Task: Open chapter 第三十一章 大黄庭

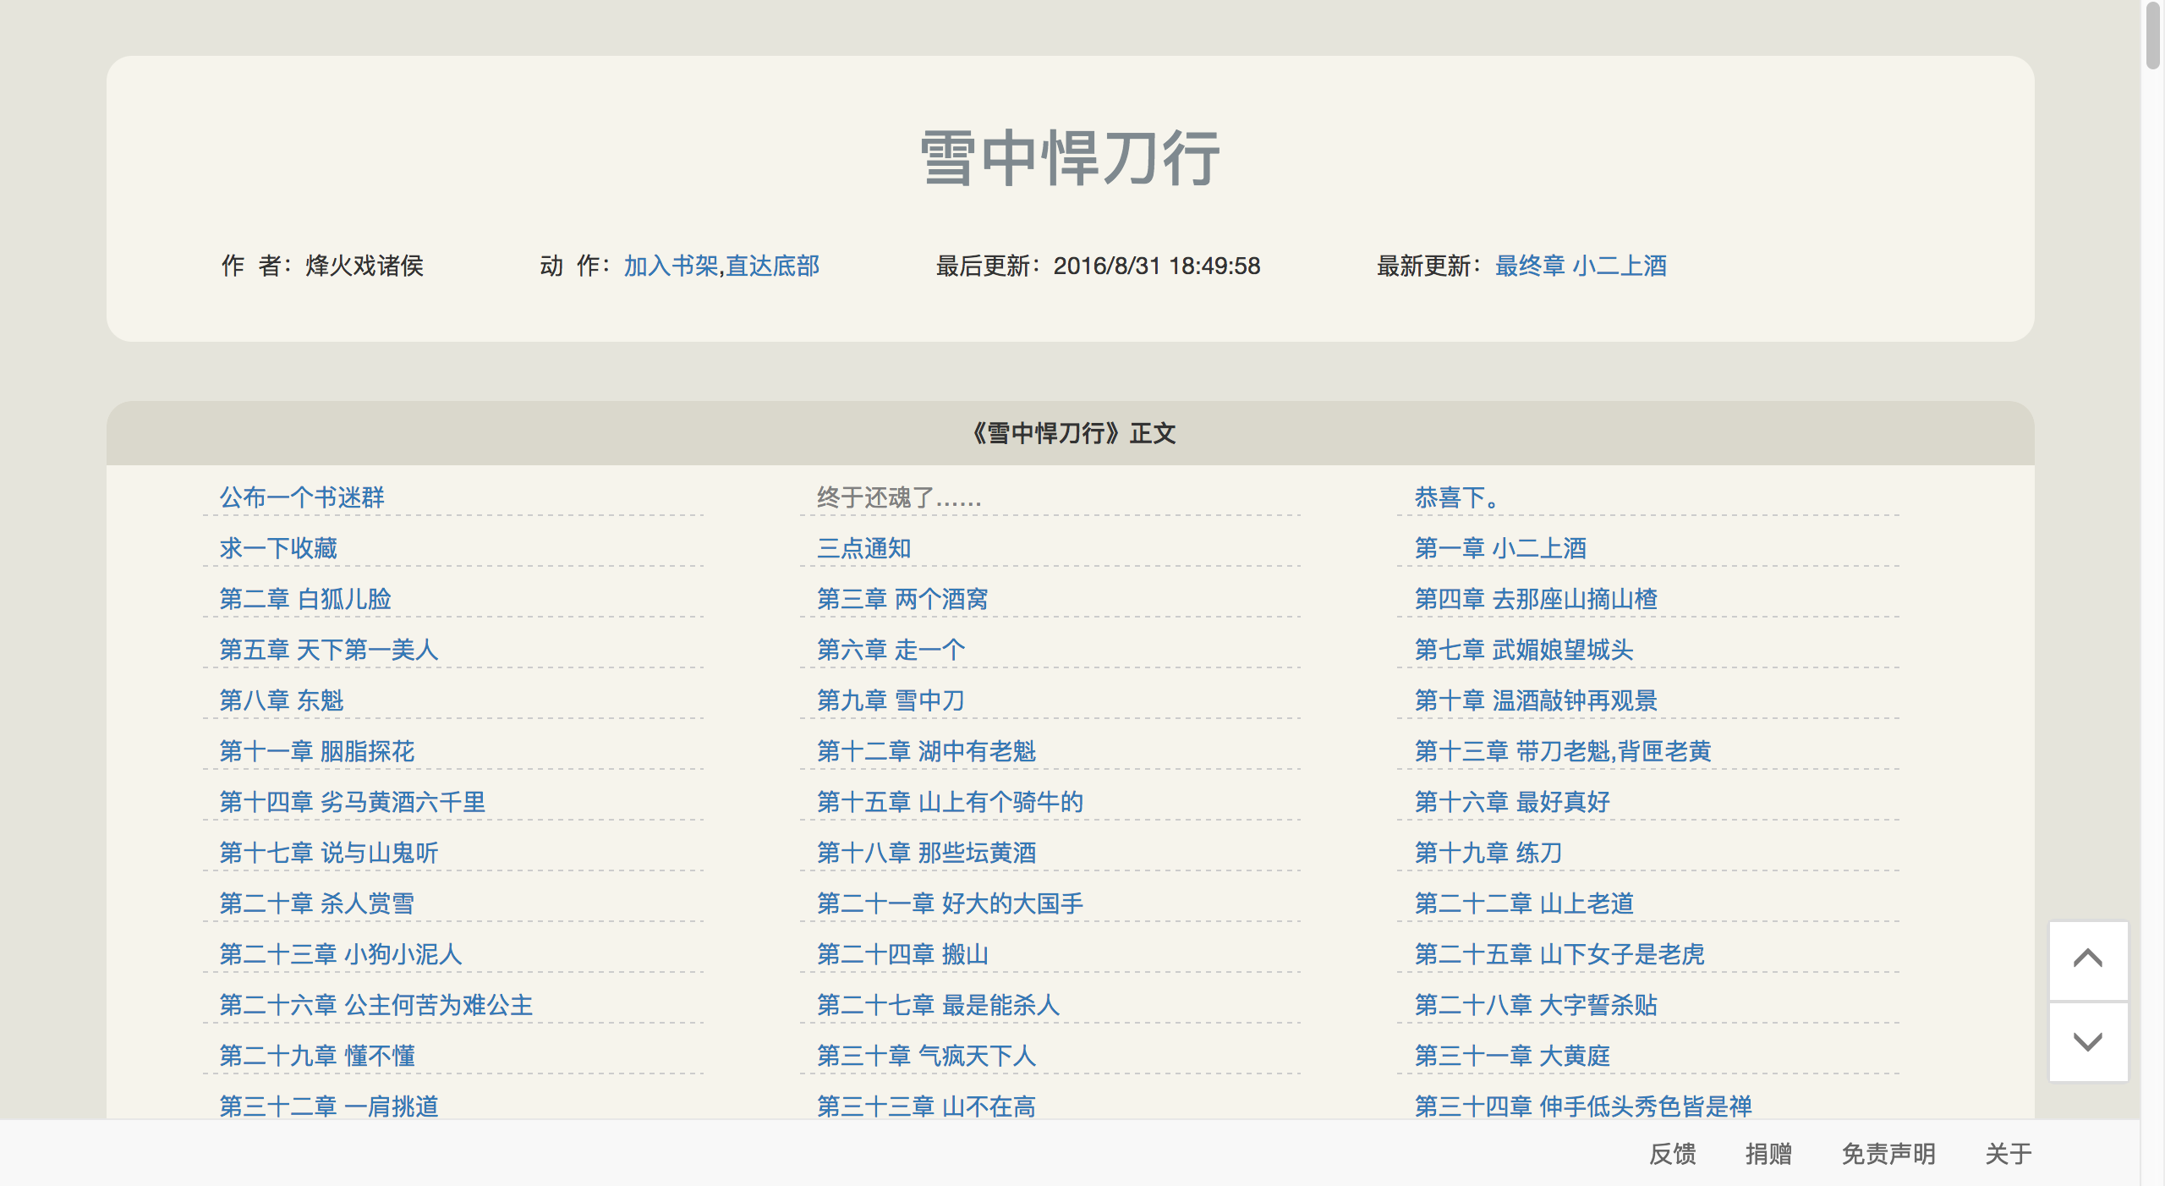Action: pos(1512,1056)
